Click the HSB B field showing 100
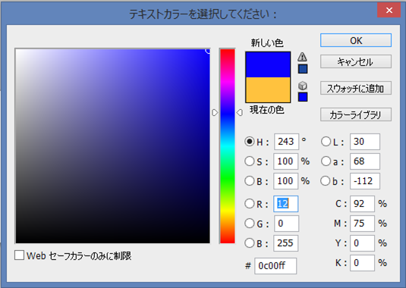Screen dimensions: 406x288 point(285,181)
